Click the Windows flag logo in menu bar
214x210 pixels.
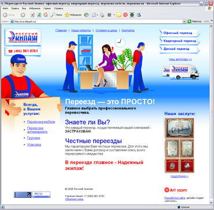click(x=209, y=9)
